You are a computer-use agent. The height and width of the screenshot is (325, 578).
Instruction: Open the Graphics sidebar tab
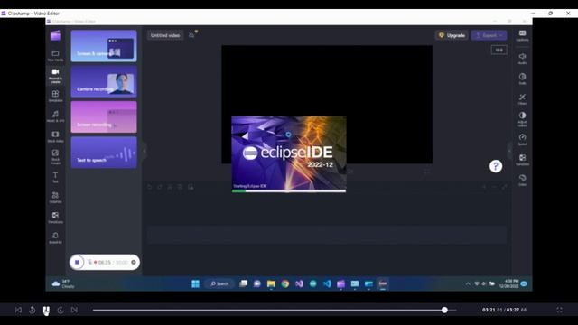55,198
